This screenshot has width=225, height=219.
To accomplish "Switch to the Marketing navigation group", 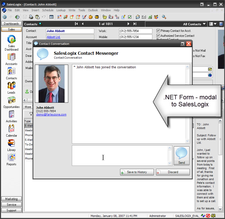I will click(x=11, y=199).
